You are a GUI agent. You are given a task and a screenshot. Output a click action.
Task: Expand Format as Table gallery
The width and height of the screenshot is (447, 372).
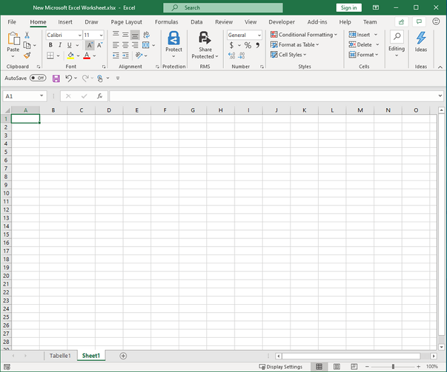pos(295,45)
